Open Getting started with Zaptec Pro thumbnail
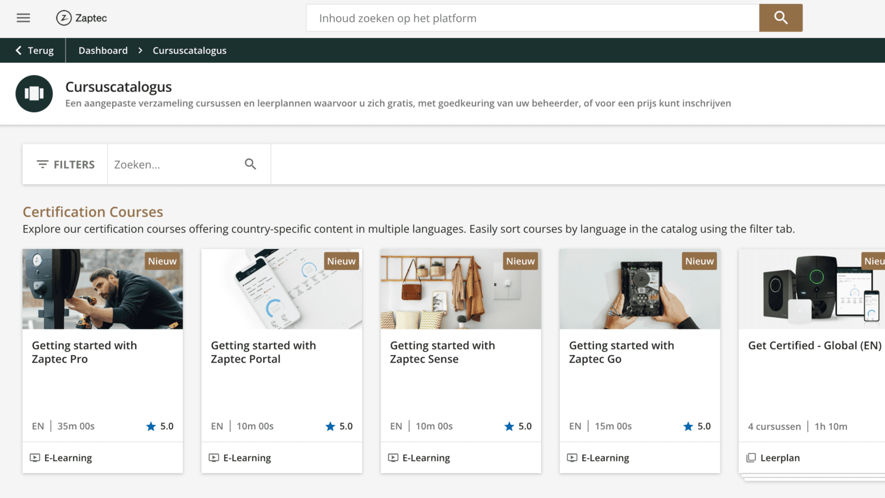The width and height of the screenshot is (885, 498). (x=102, y=289)
